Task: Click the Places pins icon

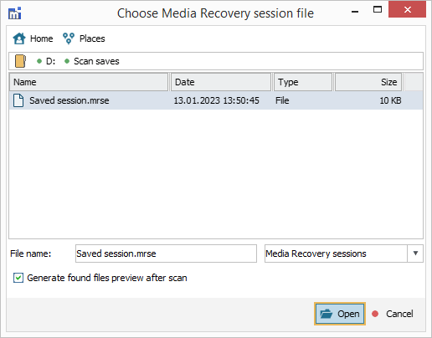Action: 69,38
